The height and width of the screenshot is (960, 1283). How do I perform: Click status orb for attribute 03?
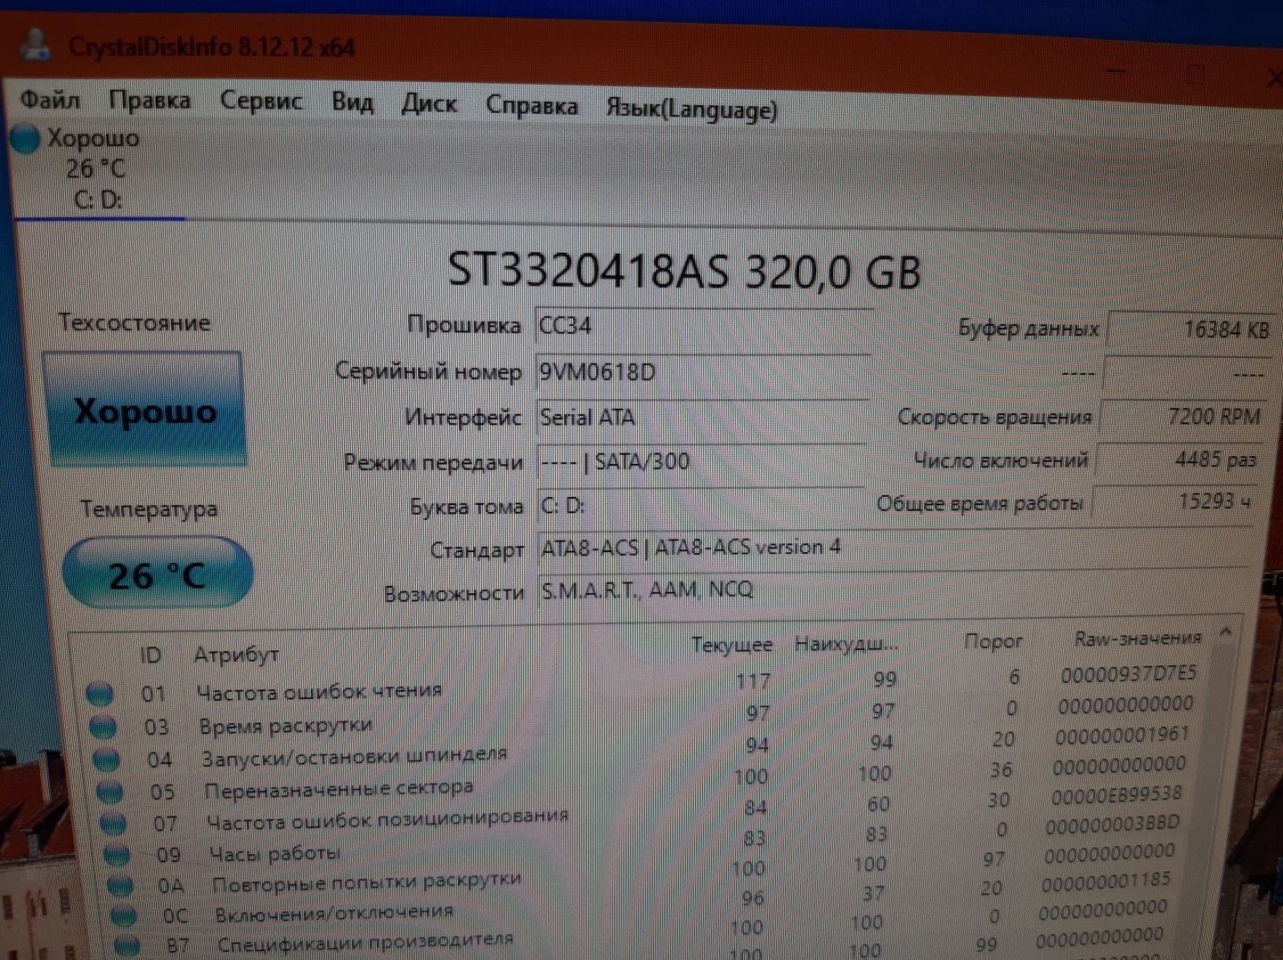tap(104, 727)
